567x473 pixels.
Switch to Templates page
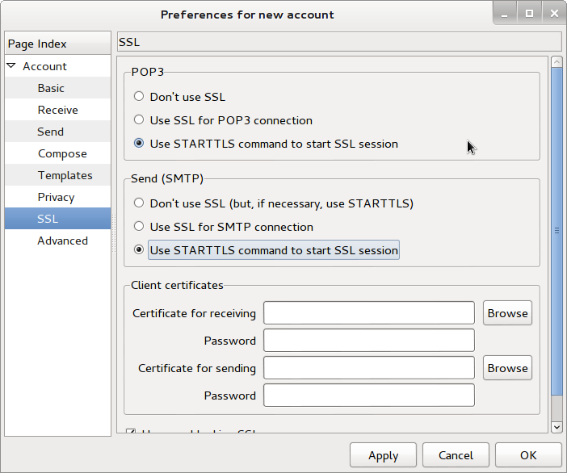pyautogui.click(x=65, y=175)
